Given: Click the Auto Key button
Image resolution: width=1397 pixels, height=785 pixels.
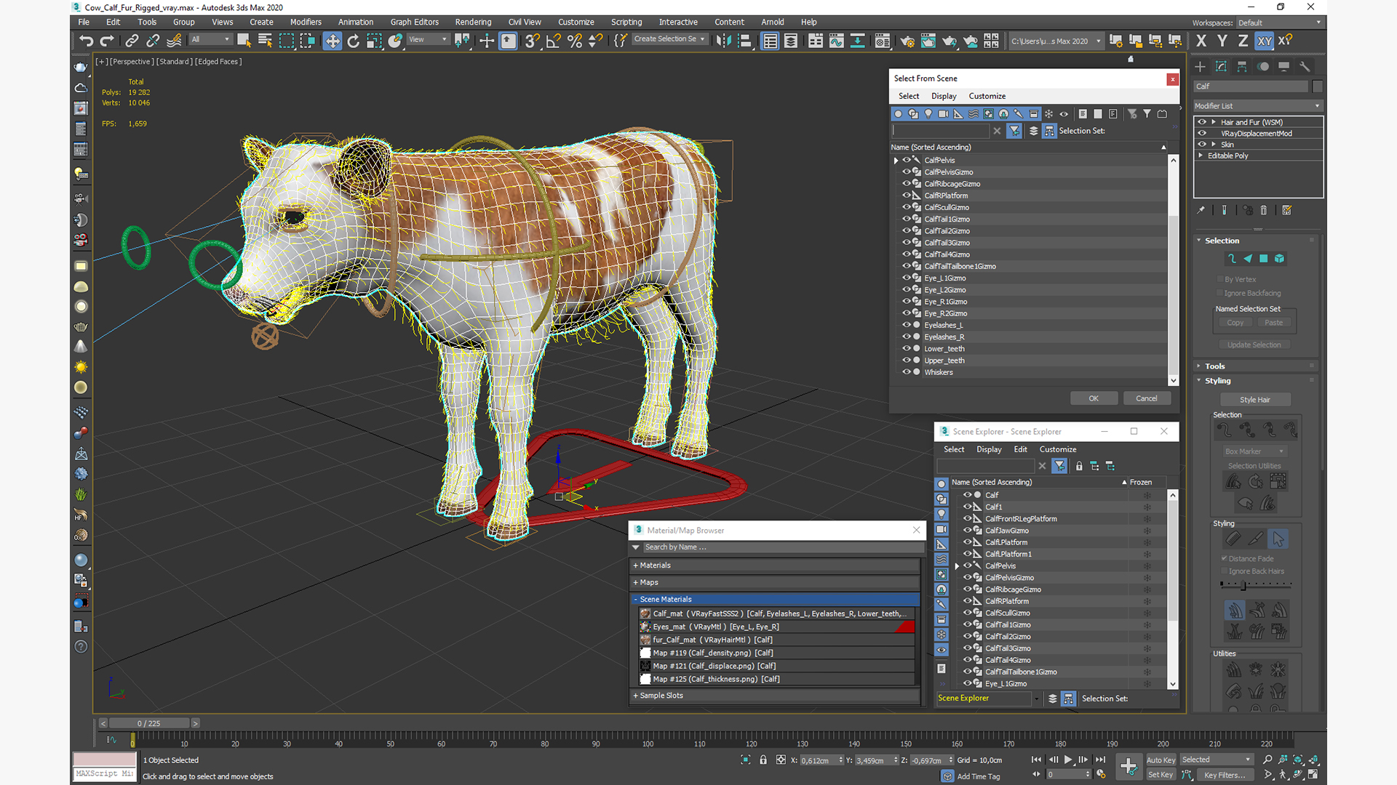Looking at the screenshot, I should (1161, 760).
